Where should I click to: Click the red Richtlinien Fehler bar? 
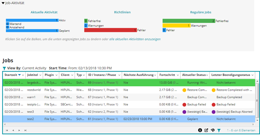coord(111,30)
